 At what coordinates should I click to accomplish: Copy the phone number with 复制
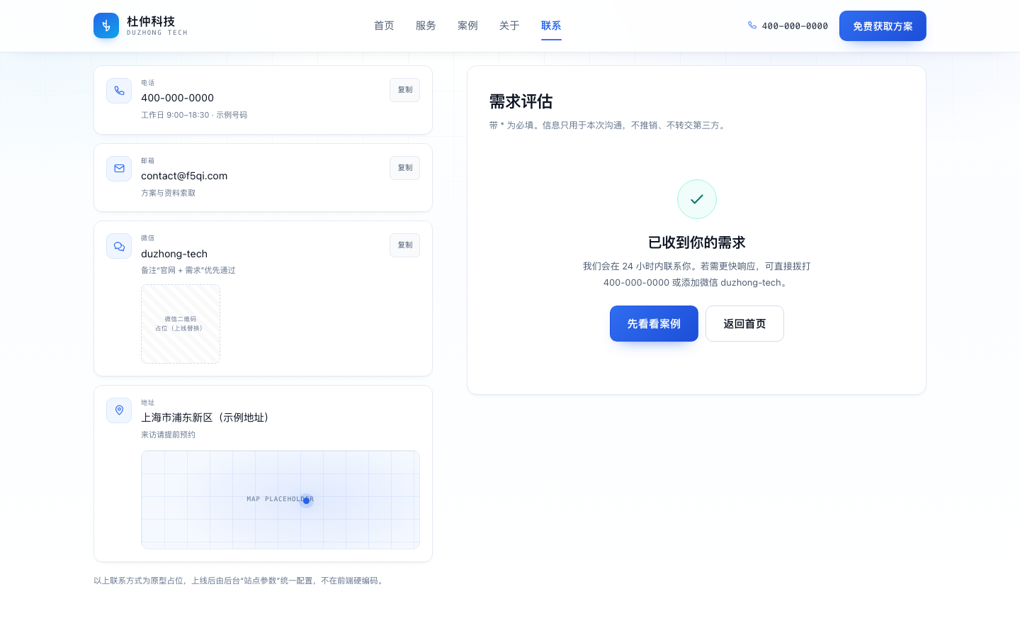click(x=405, y=90)
